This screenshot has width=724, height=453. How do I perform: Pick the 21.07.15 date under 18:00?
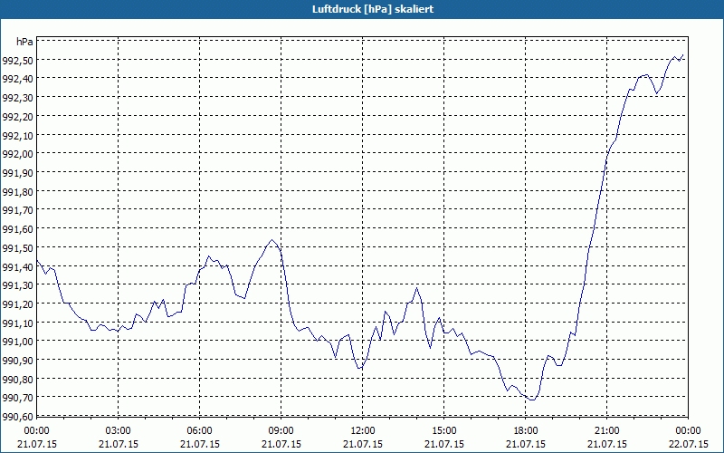526,444
